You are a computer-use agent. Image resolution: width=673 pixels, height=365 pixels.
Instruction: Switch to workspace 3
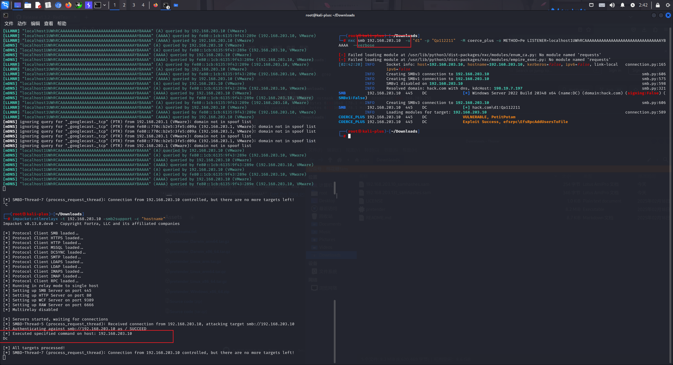click(133, 5)
